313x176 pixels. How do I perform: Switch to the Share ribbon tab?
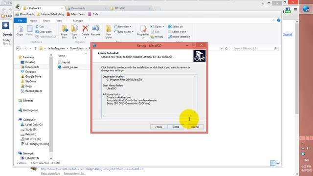[x=46, y=21]
